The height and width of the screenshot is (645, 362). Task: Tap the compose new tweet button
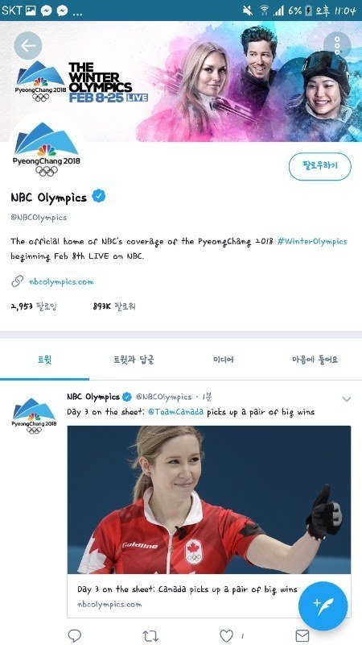tap(323, 606)
